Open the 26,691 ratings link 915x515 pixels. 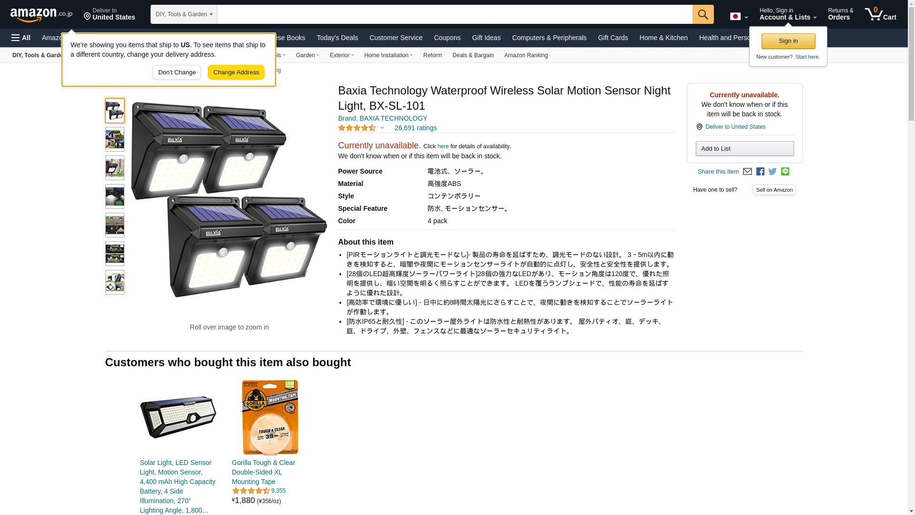[416, 128]
